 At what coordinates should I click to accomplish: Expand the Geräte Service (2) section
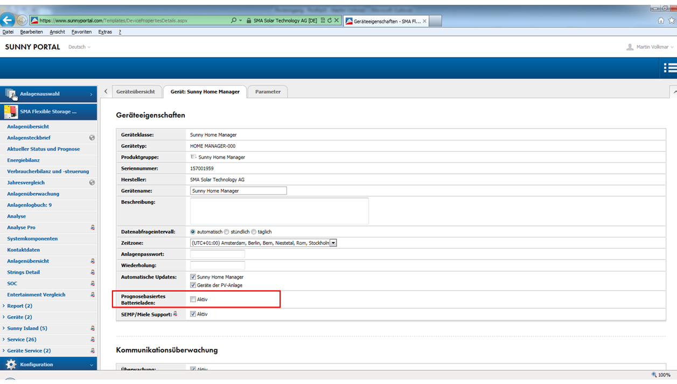coord(4,351)
